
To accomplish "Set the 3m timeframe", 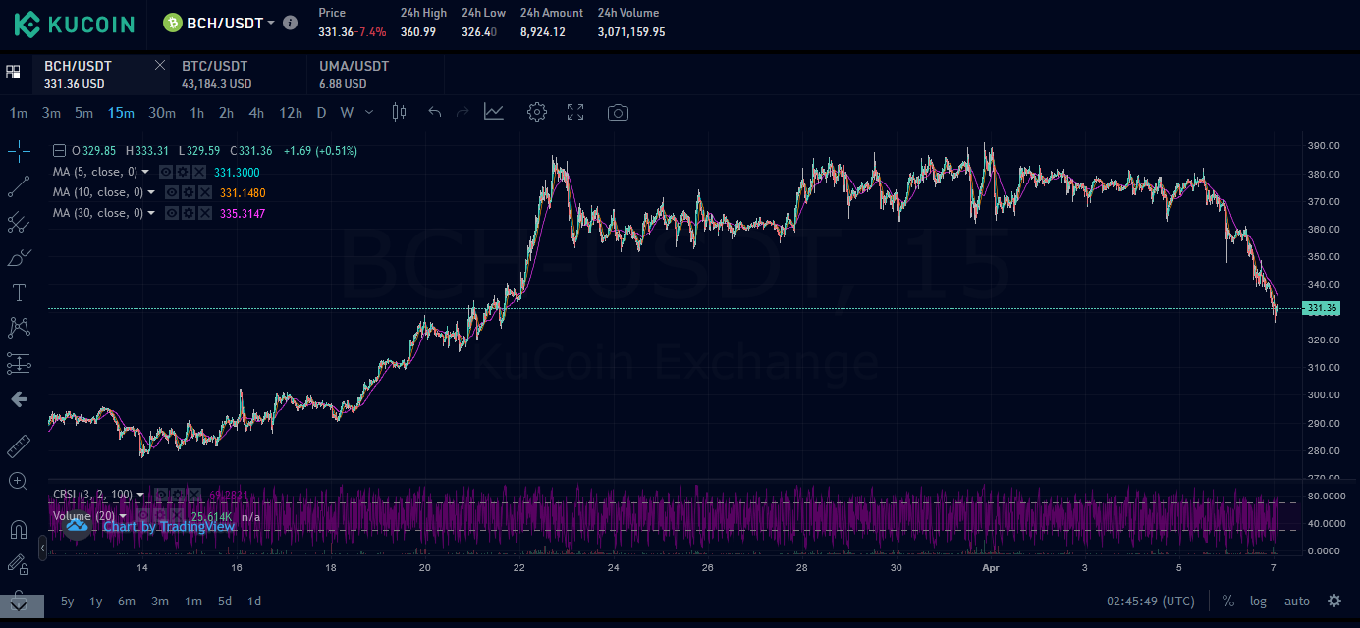I will tap(51, 113).
